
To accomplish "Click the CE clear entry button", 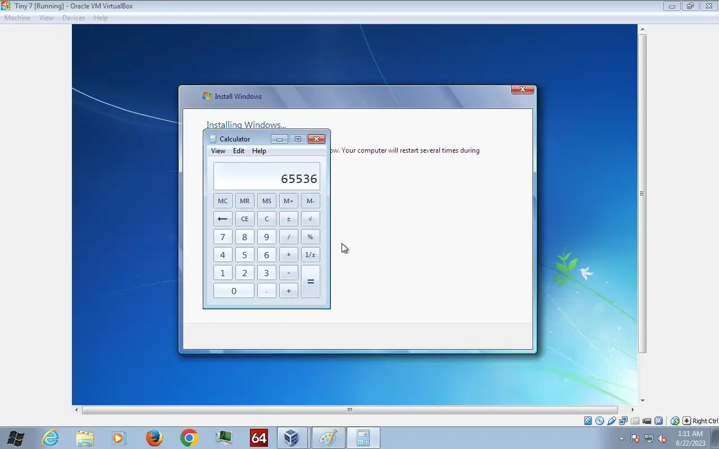I will pos(244,219).
